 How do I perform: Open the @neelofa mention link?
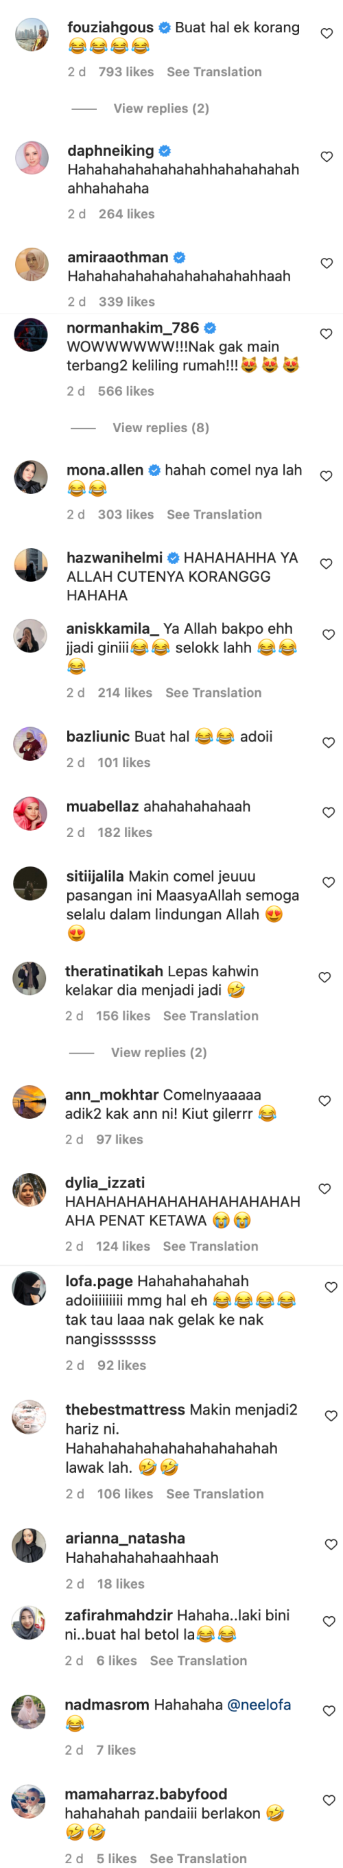coord(259,1705)
